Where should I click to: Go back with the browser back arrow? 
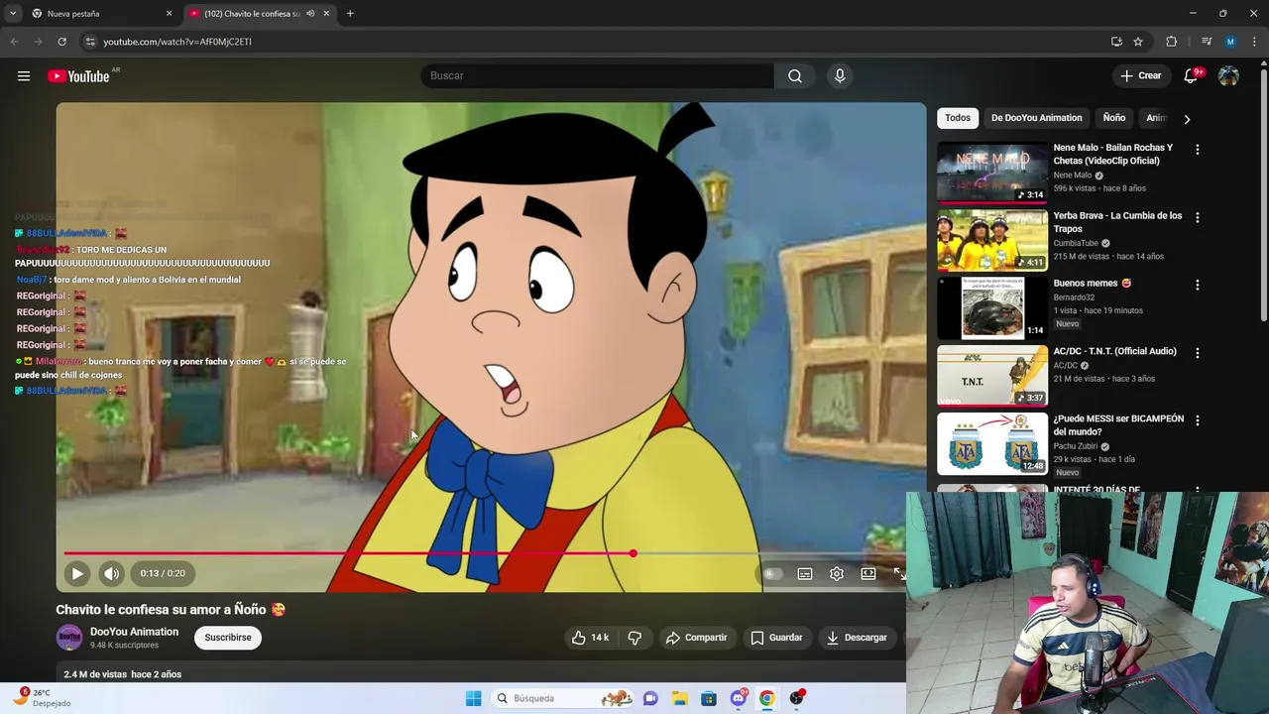point(14,42)
